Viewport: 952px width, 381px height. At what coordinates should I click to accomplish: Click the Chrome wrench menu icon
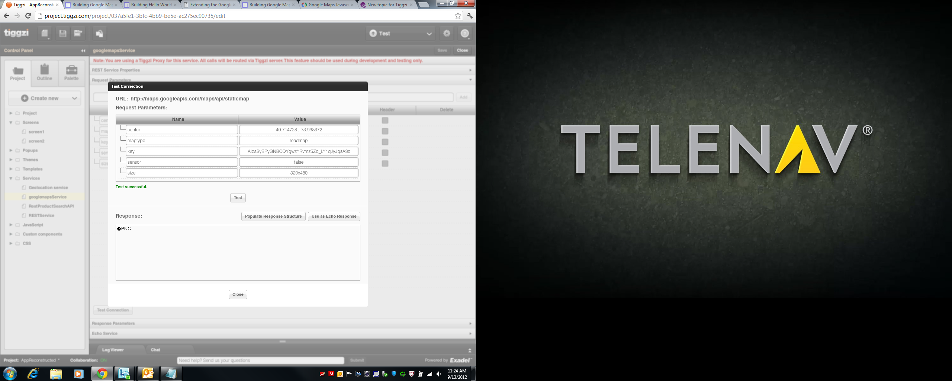click(x=470, y=16)
